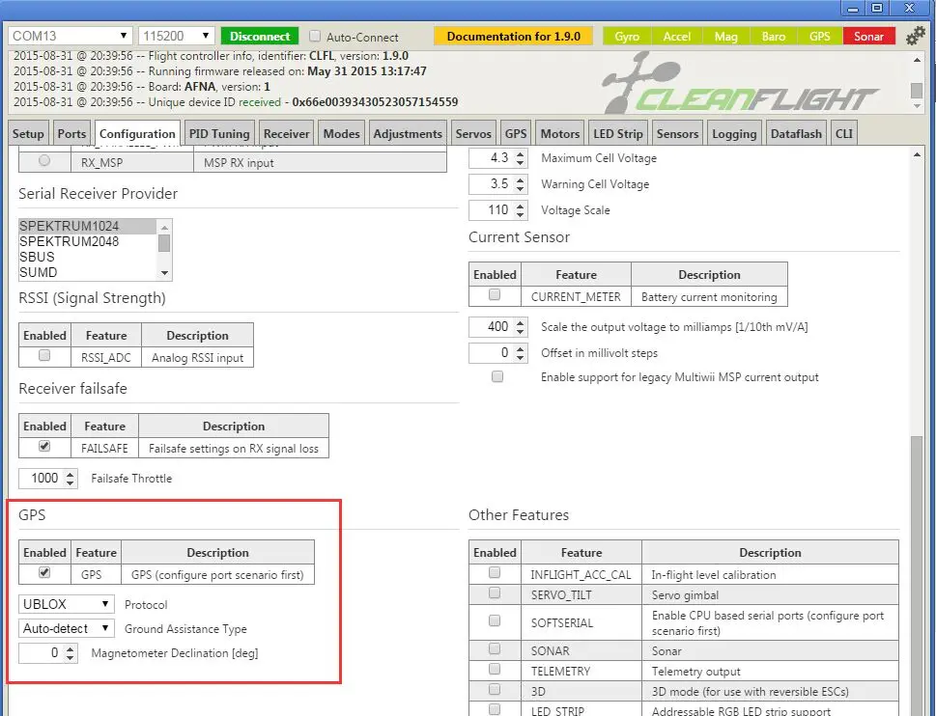Enable the SONAR feature checkbox
Image resolution: width=936 pixels, height=716 pixels.
pyautogui.click(x=495, y=648)
